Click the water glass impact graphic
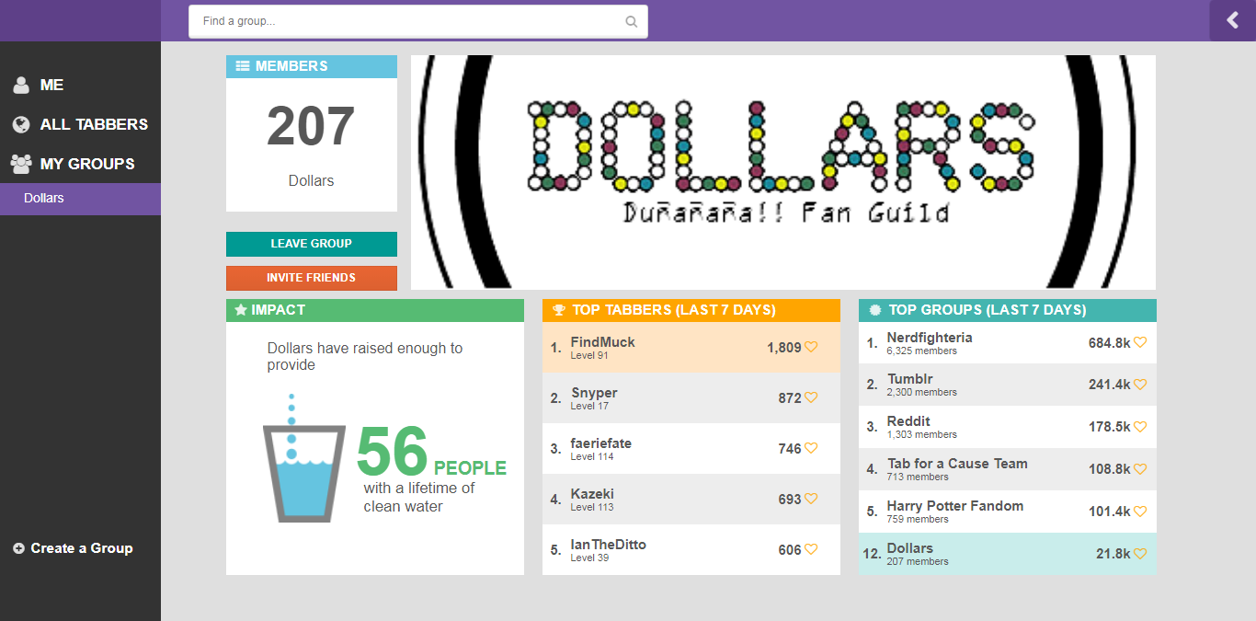Screen dimensions: 1256x621 [304, 458]
